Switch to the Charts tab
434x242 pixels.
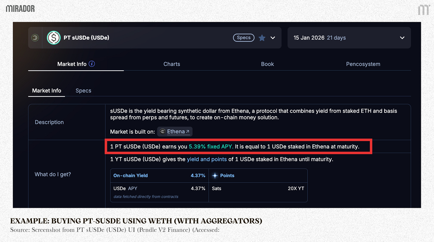tap(172, 64)
